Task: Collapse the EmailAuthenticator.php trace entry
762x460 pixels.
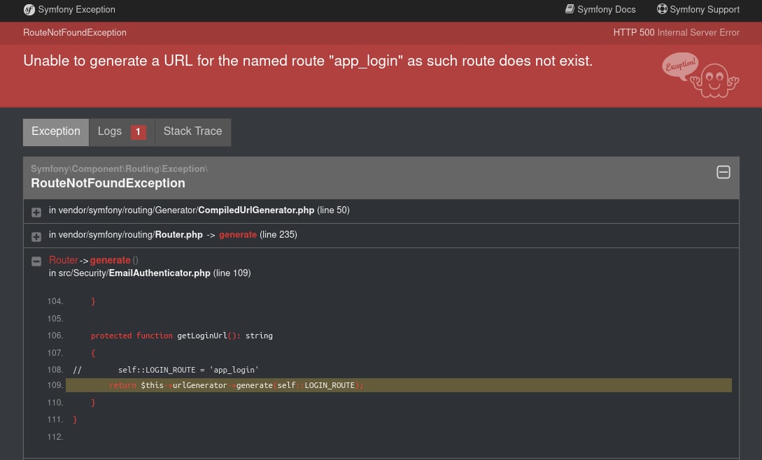Action: click(x=36, y=261)
